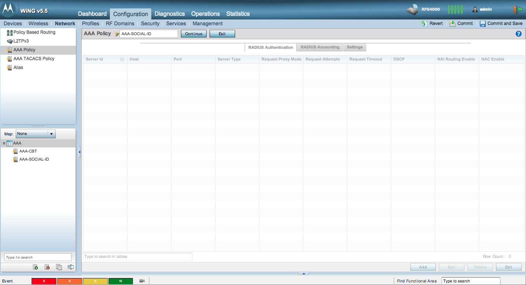Click the Continue button
The image size is (526, 285).
(x=194, y=34)
